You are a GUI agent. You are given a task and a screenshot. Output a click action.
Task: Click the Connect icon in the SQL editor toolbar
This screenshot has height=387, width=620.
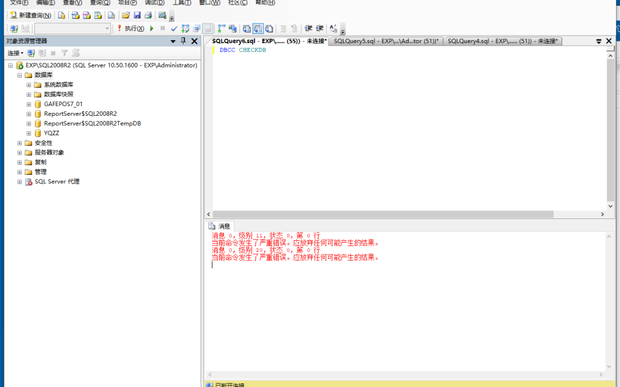pos(14,29)
